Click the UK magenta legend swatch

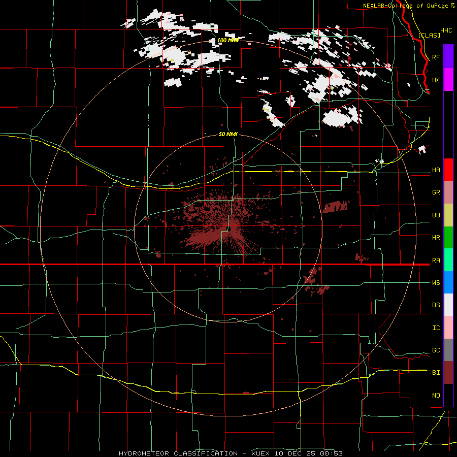tap(448, 80)
